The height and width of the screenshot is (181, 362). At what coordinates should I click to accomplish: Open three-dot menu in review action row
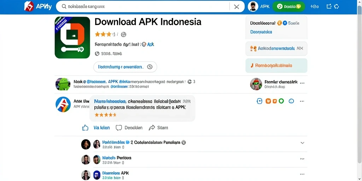pos(302,101)
